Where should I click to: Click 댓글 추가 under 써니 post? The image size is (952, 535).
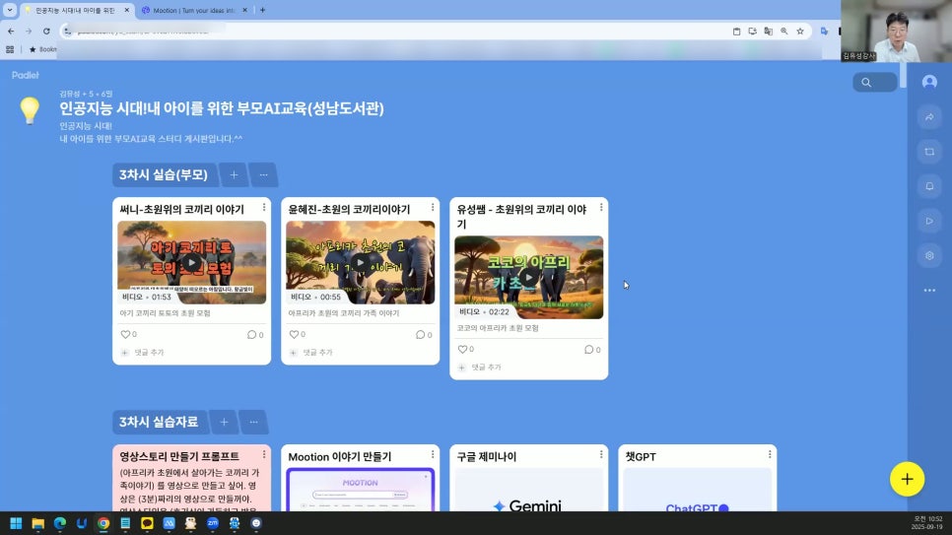tap(149, 352)
